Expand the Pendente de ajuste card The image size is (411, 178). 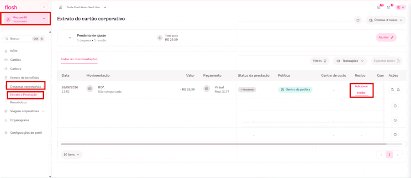coord(70,38)
